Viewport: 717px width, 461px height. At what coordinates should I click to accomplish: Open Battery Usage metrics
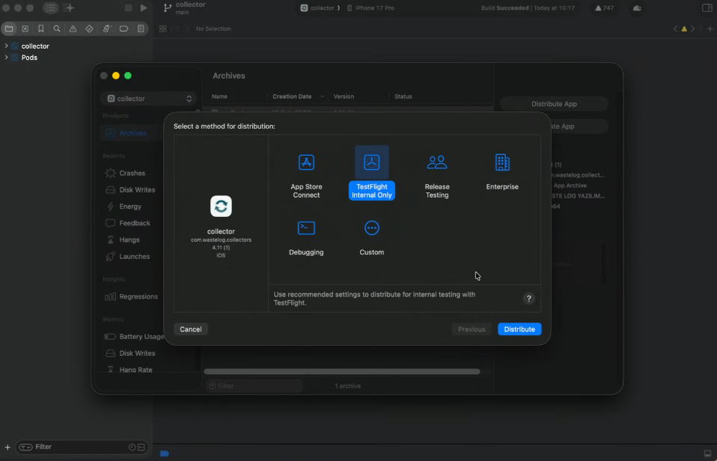coord(138,336)
